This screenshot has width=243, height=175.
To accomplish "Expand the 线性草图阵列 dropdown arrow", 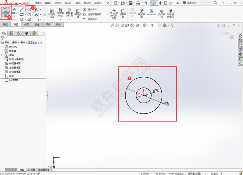I will click(107, 14).
